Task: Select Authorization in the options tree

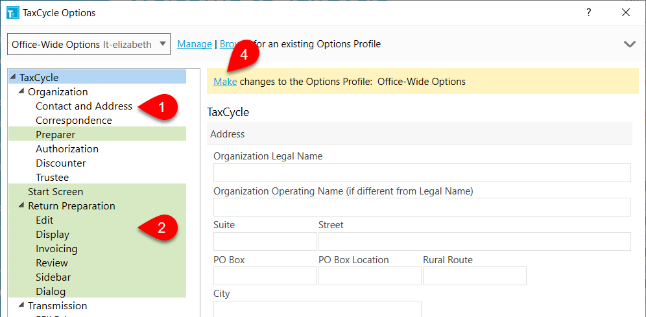Action: (67, 149)
